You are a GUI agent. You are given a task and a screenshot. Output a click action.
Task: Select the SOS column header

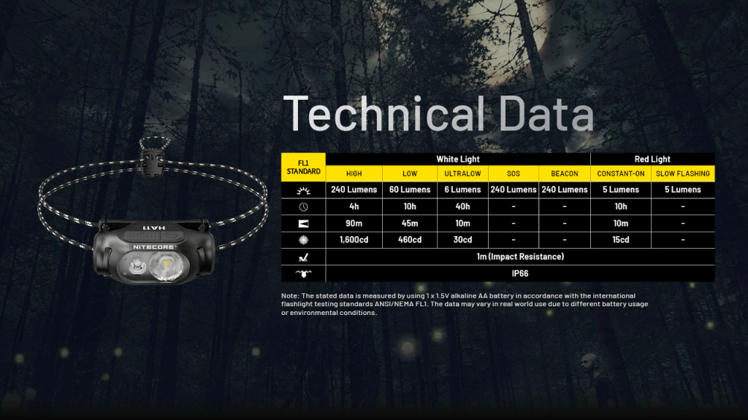[x=513, y=174]
